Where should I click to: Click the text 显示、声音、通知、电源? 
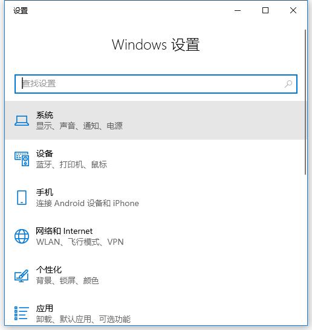point(79,126)
